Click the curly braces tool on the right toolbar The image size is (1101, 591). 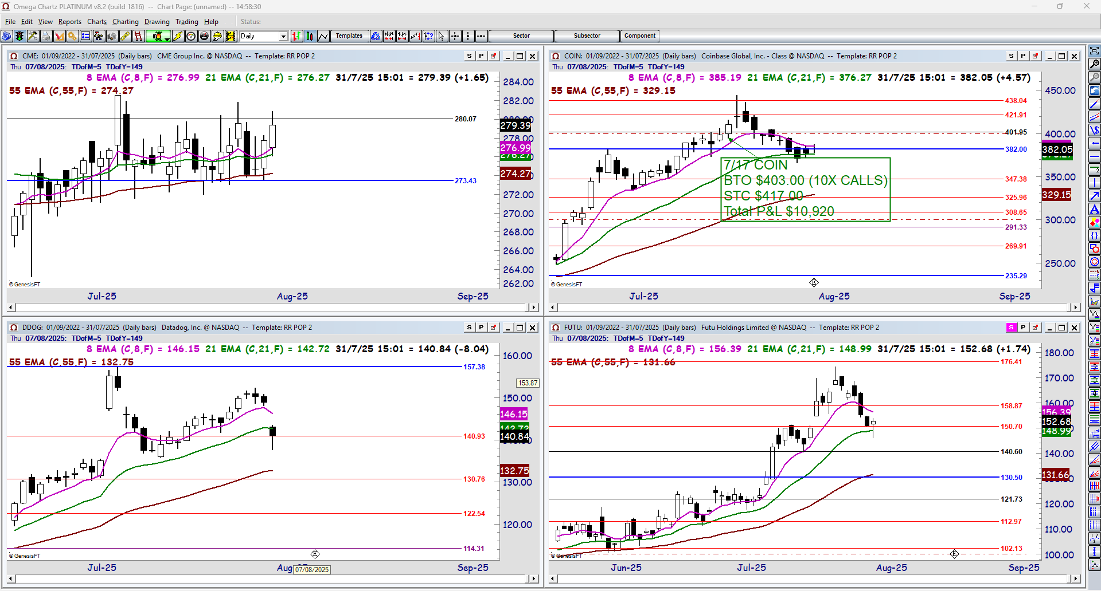(1095, 235)
